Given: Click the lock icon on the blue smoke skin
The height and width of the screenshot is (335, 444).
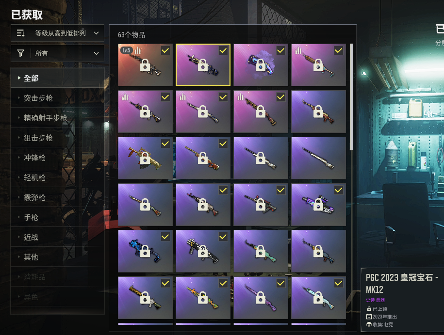Looking at the screenshot, I should pyautogui.click(x=261, y=65).
